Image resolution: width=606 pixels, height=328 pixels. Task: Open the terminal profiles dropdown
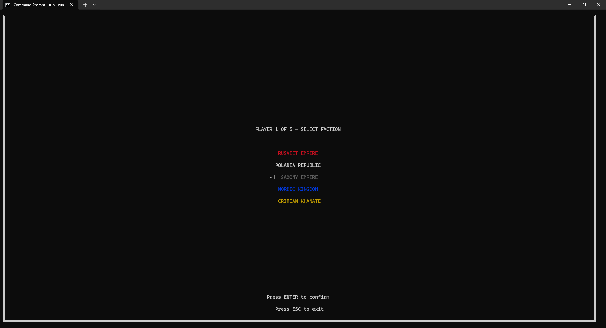[x=94, y=5]
